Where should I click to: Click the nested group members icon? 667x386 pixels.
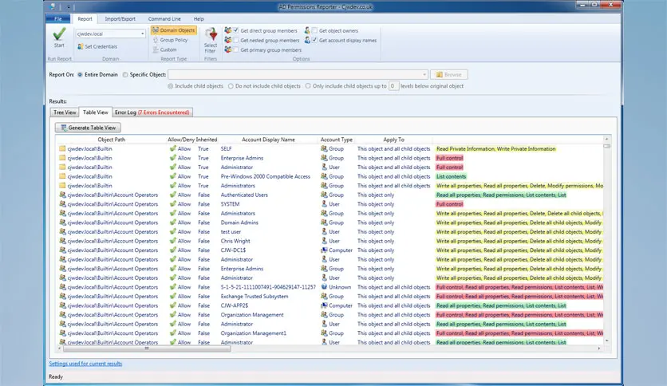tap(228, 41)
